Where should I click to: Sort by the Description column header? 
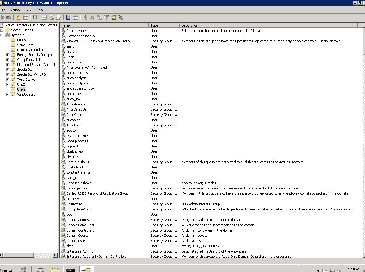coord(269,25)
